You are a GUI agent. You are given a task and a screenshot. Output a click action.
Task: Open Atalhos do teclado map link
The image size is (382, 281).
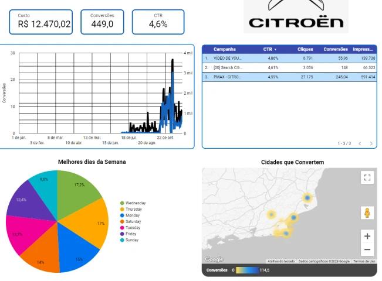pyautogui.click(x=281, y=261)
